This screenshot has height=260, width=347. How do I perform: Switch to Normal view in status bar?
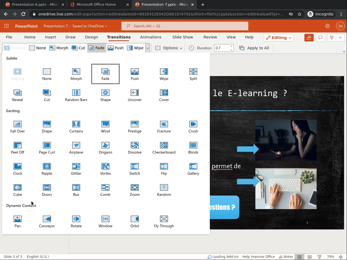pyautogui.click(x=300, y=257)
